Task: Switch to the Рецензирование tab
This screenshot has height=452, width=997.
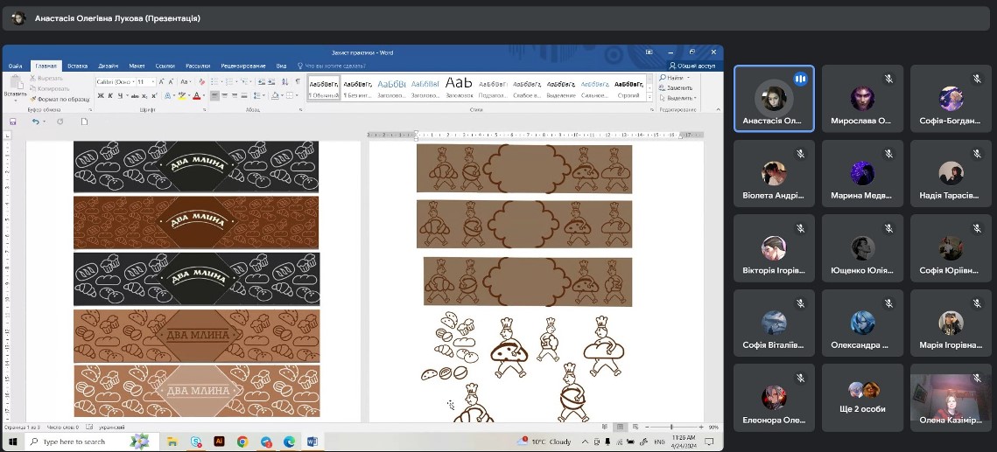Action: (x=243, y=66)
